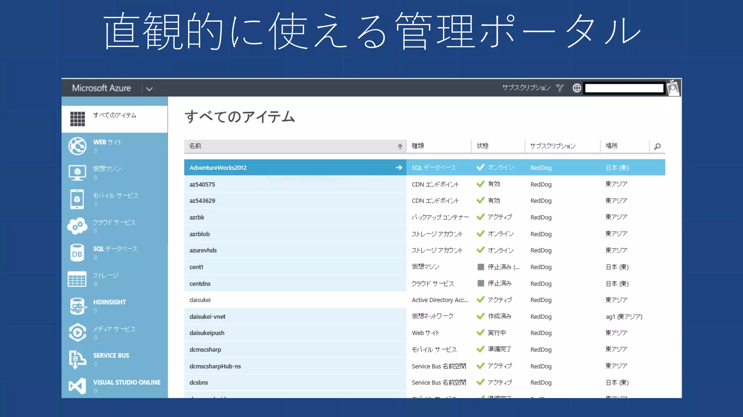Click the arrow on AdventureWorks2012 row
This screenshot has height=417, width=743.
tap(399, 168)
